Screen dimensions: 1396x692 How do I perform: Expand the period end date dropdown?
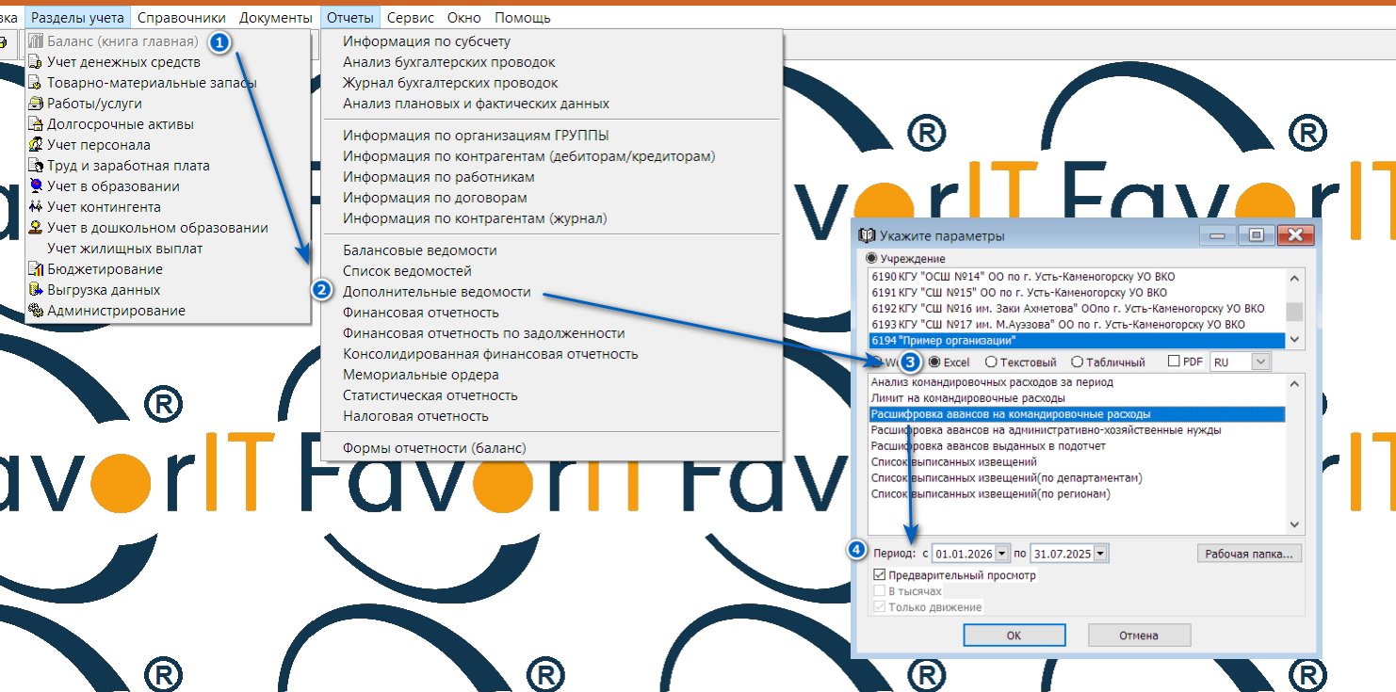coord(1100,554)
